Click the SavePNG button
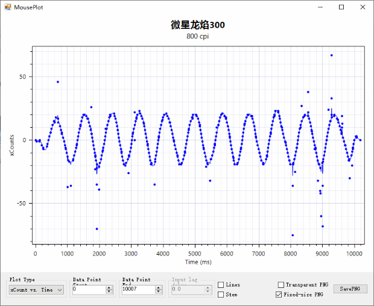Viewport: 374px width, 306px height. tap(350, 289)
